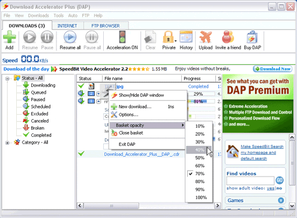Open the Help menu

point(98,16)
